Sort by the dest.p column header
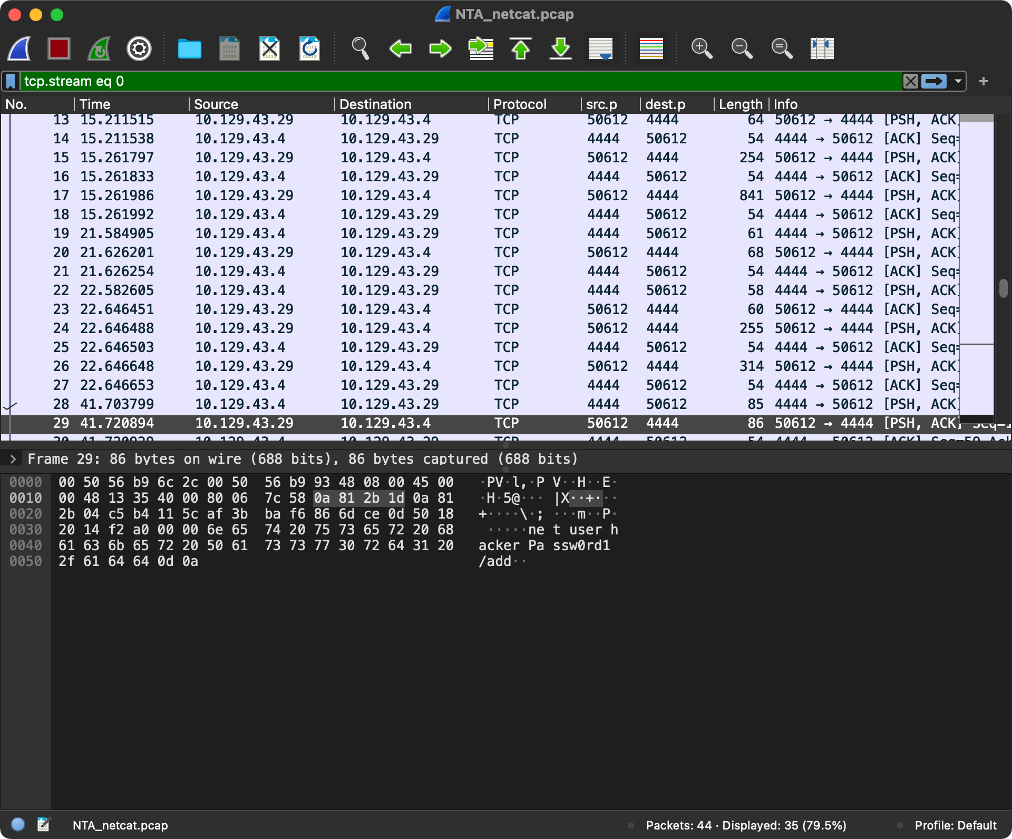Screen dimensions: 1012x839 [x=677, y=104]
